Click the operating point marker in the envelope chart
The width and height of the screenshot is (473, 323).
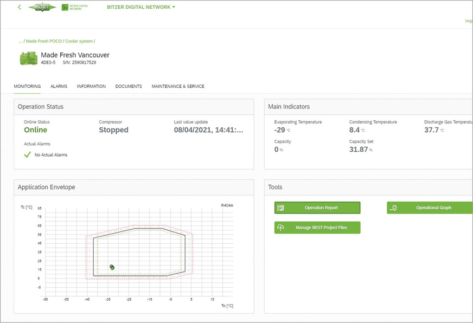[112, 267]
